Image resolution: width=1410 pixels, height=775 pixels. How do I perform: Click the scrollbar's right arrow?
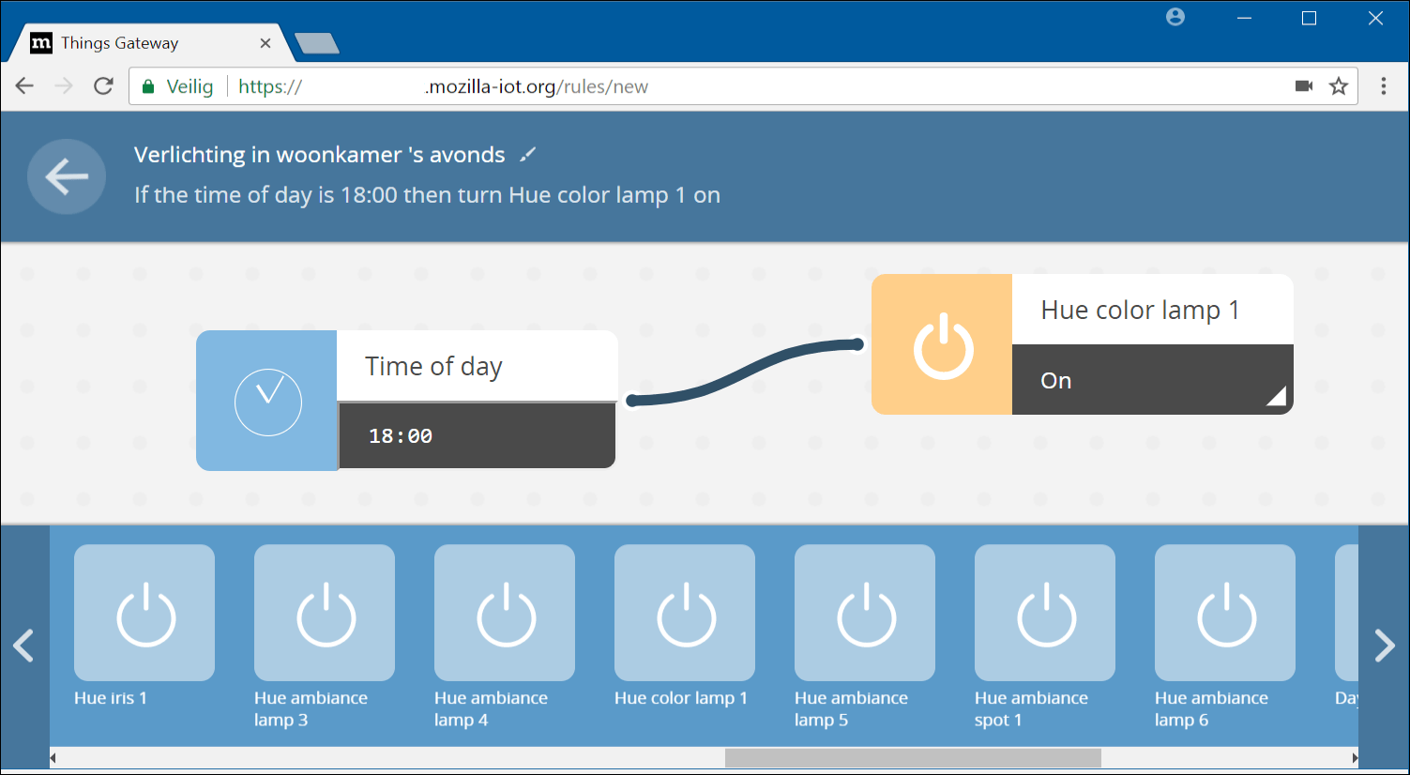tap(1355, 757)
